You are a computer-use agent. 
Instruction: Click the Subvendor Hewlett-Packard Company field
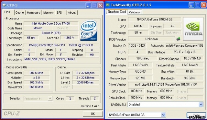pos(185,45)
